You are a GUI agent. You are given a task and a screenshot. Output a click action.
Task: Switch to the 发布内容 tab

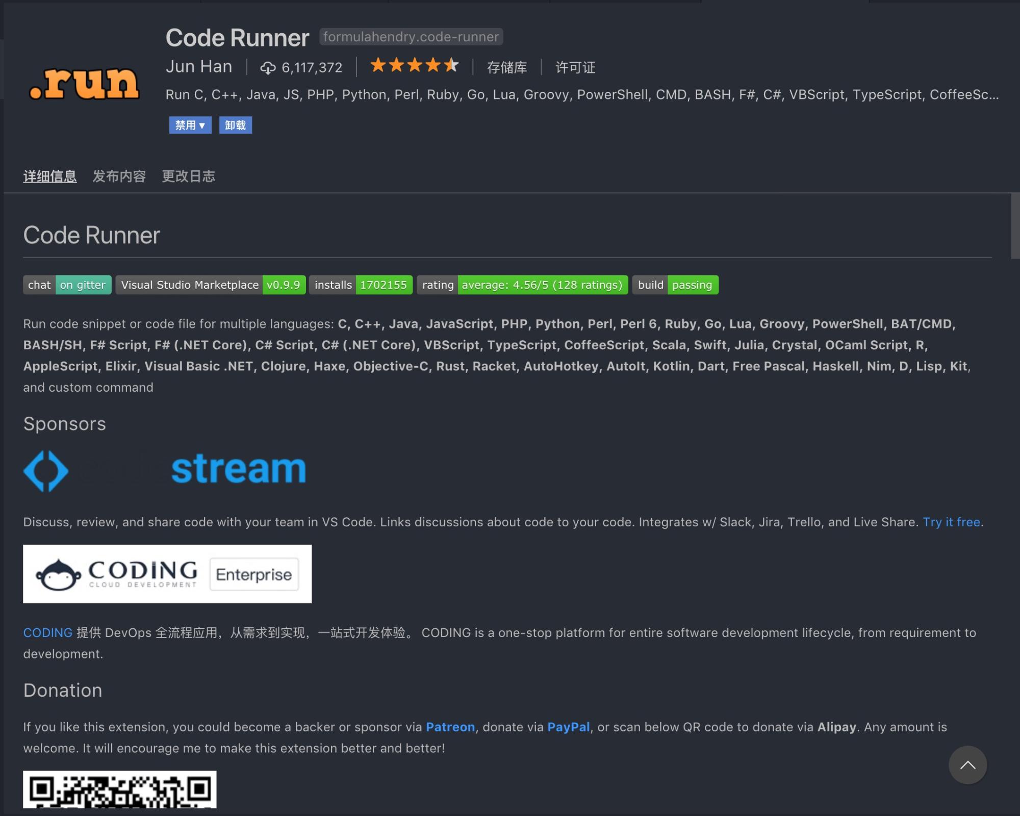pyautogui.click(x=119, y=176)
